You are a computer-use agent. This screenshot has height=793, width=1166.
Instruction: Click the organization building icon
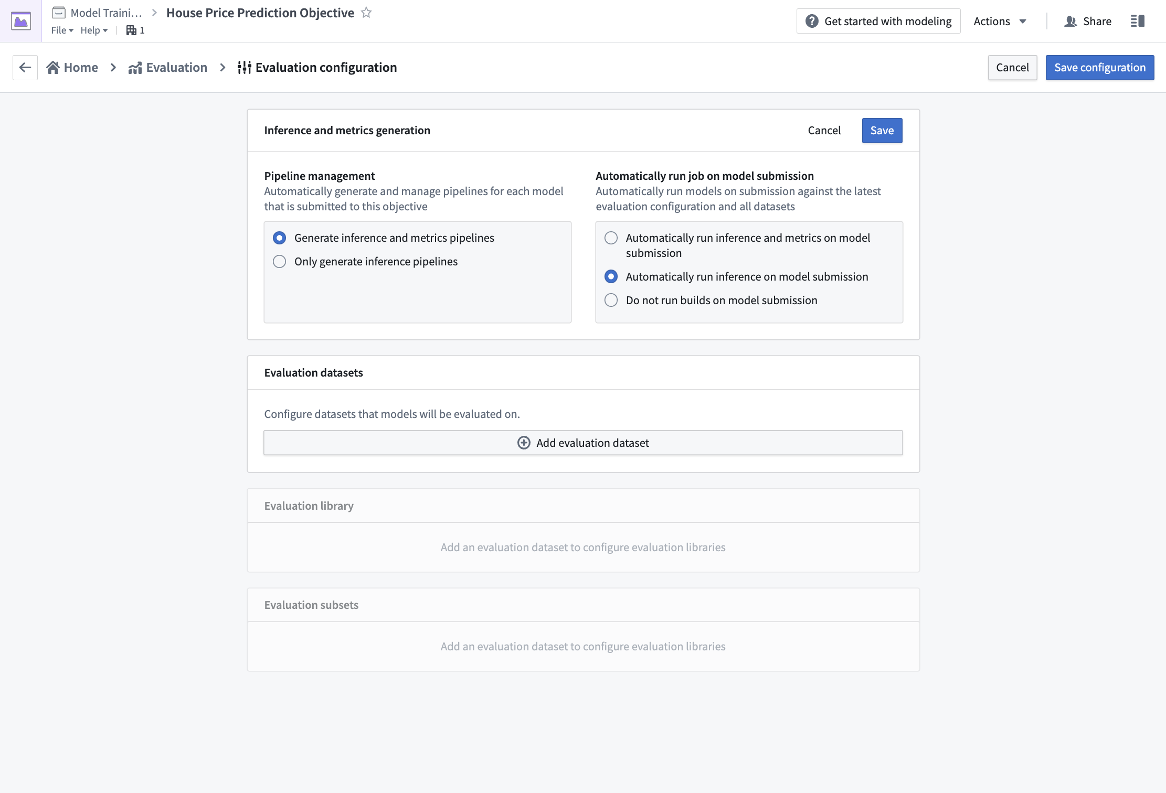point(131,30)
